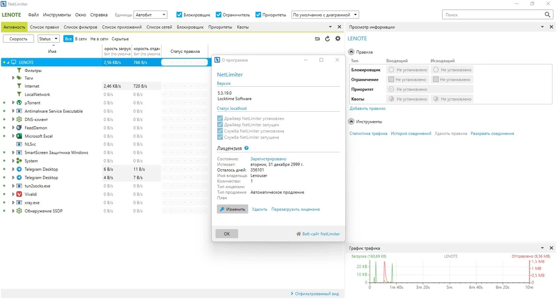Click the OK button in About dialog
557x299 pixels.
pos(227,234)
